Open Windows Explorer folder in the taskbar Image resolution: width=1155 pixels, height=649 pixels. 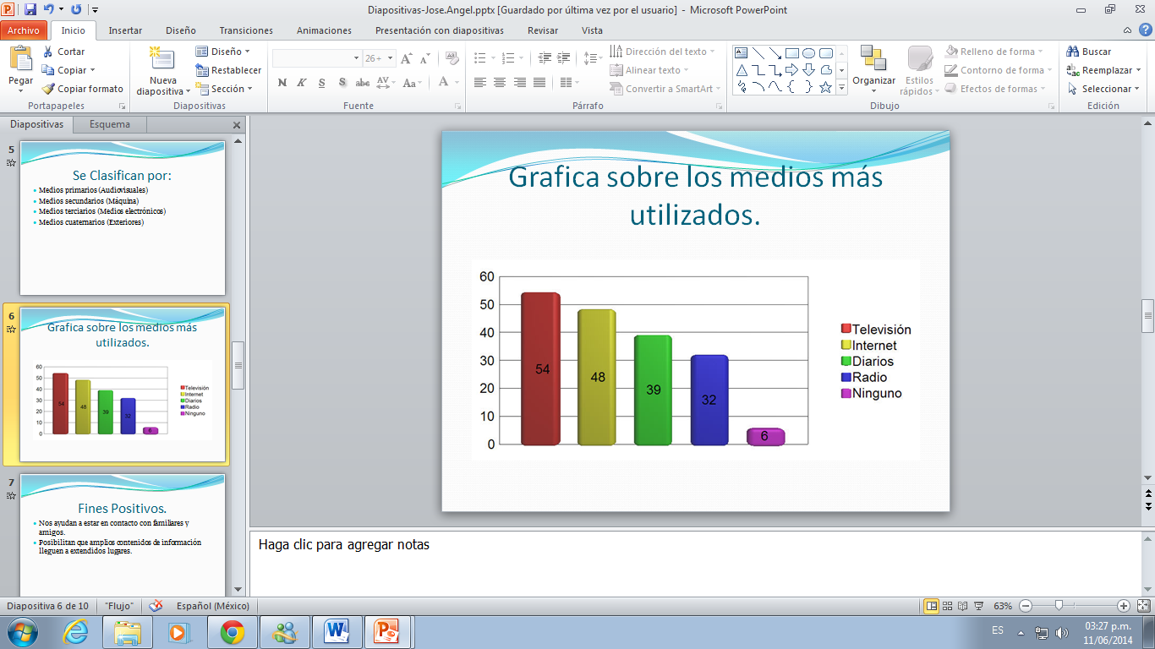click(x=127, y=631)
